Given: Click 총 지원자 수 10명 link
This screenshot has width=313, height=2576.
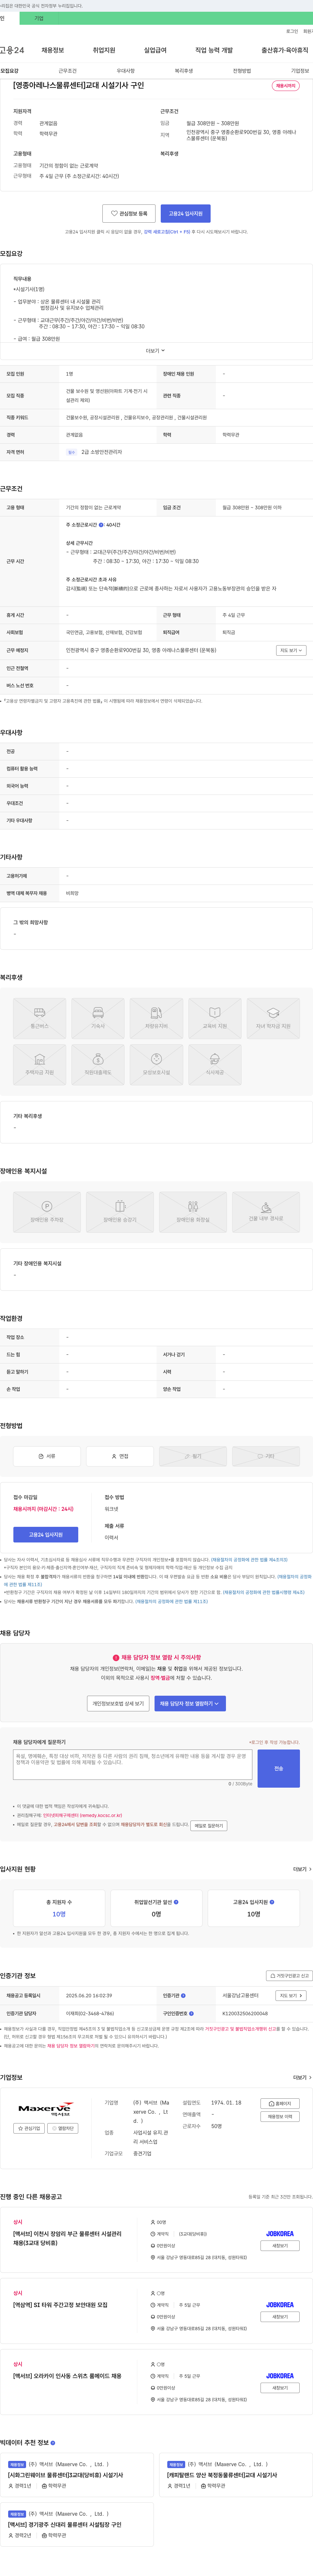Looking at the screenshot, I should [x=59, y=1914].
